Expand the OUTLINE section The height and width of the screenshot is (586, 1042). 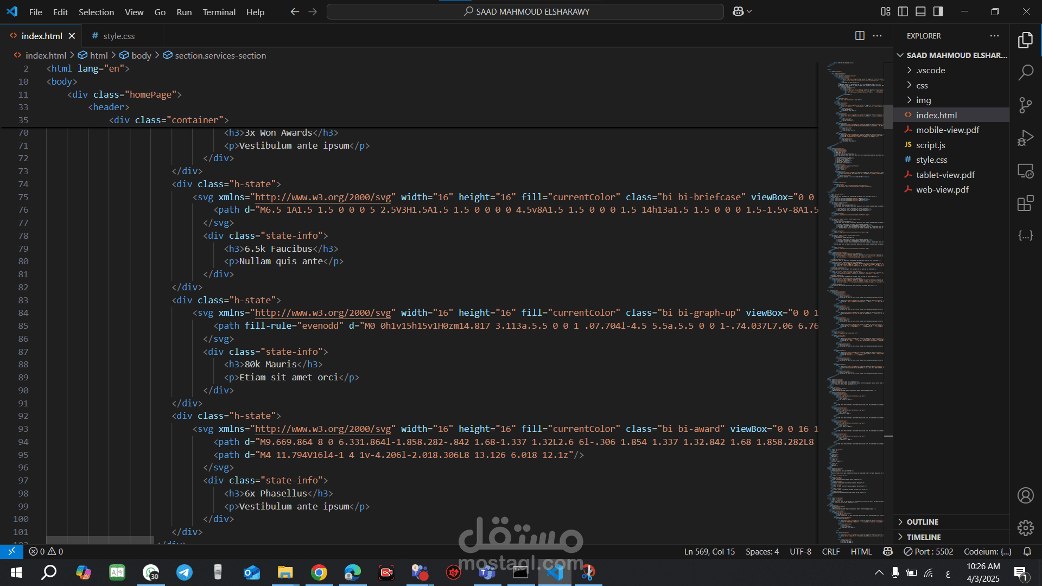tap(923, 522)
